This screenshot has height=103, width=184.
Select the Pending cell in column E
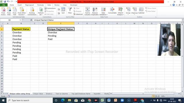61,36
